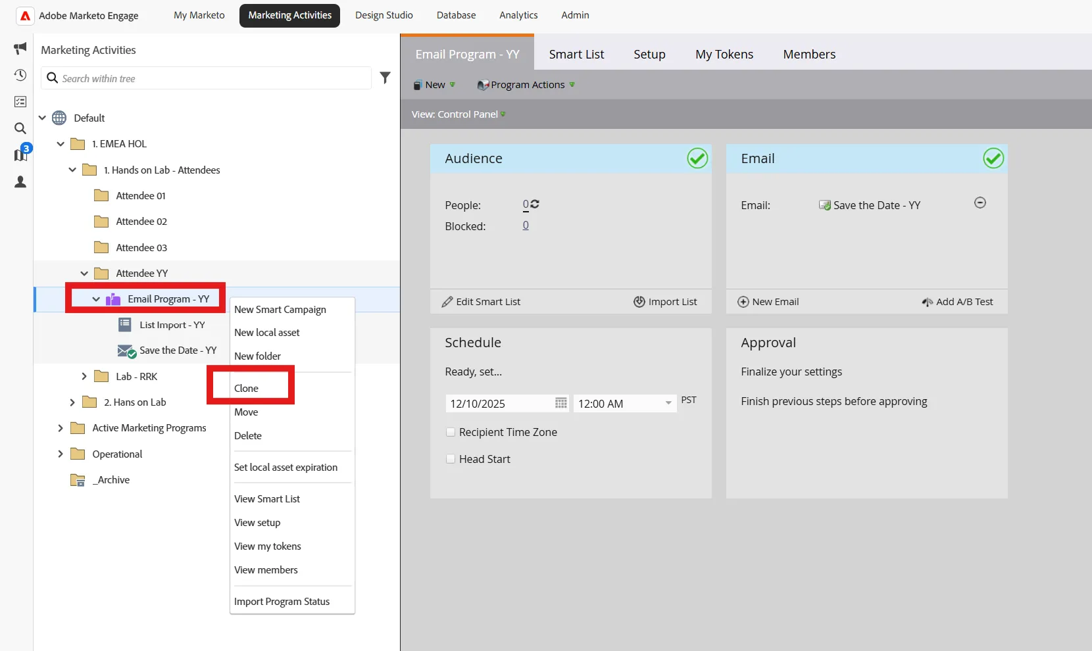The height and width of the screenshot is (651, 1092).
Task: Select Import Program Status menu item
Action: point(282,601)
